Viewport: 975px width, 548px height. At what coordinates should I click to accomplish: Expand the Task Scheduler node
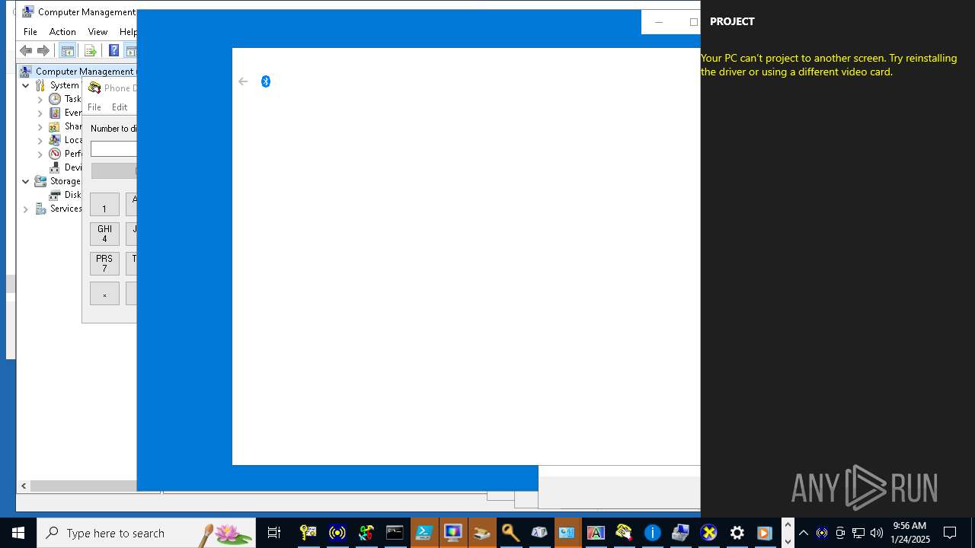40,99
